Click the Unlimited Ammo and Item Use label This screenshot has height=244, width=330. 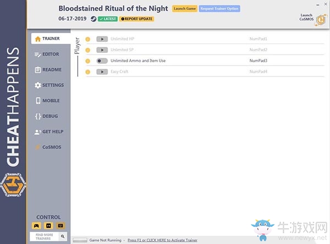click(x=138, y=61)
